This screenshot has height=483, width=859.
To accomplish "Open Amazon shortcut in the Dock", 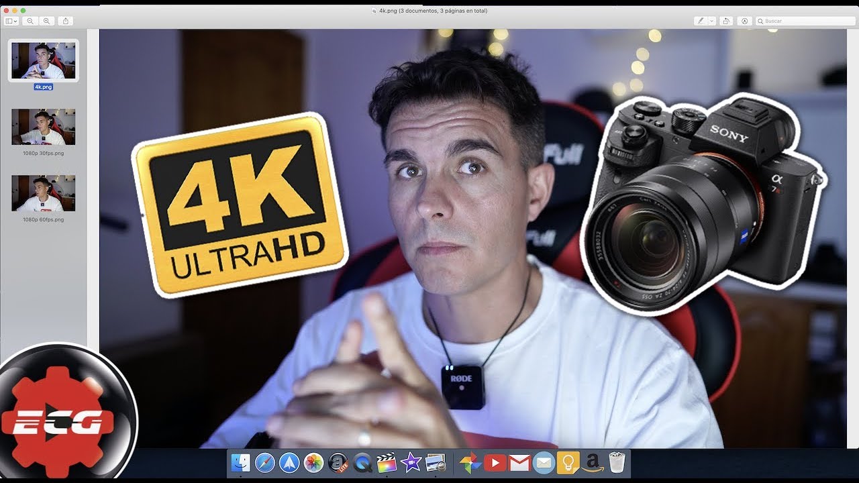I will click(x=592, y=462).
